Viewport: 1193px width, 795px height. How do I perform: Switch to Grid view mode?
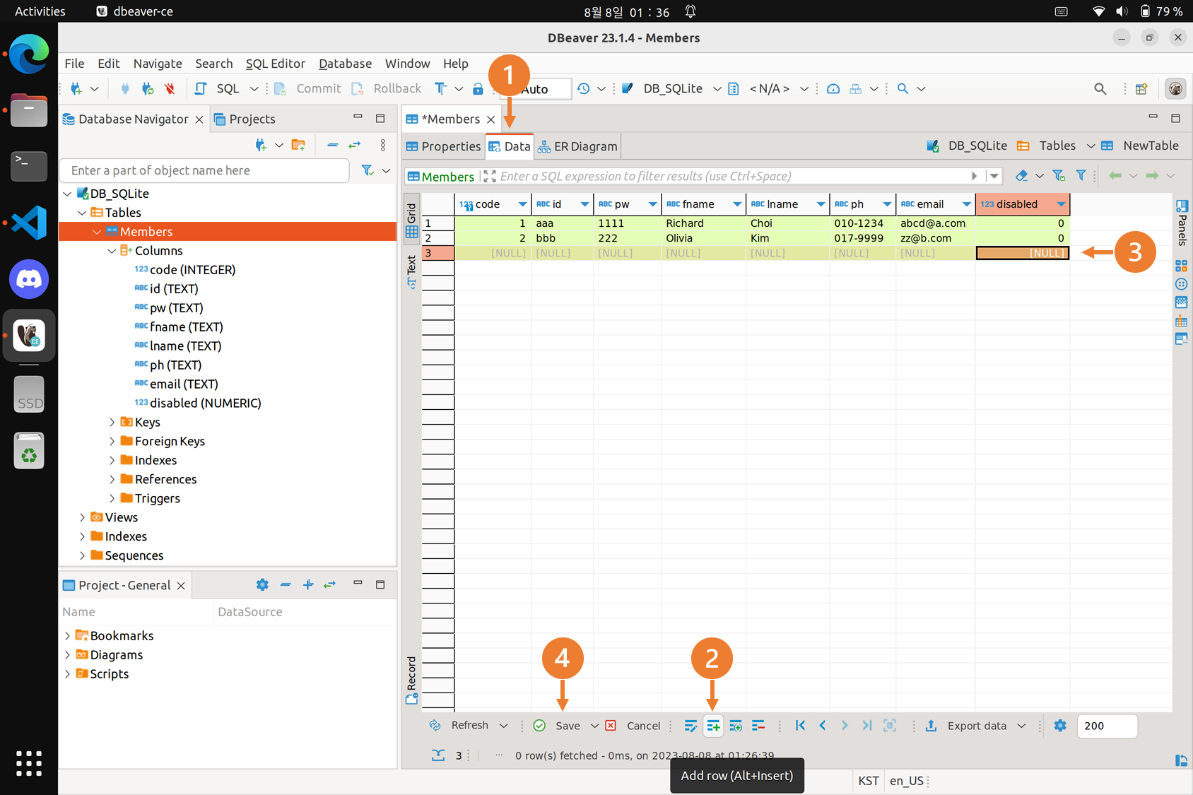coord(411,221)
